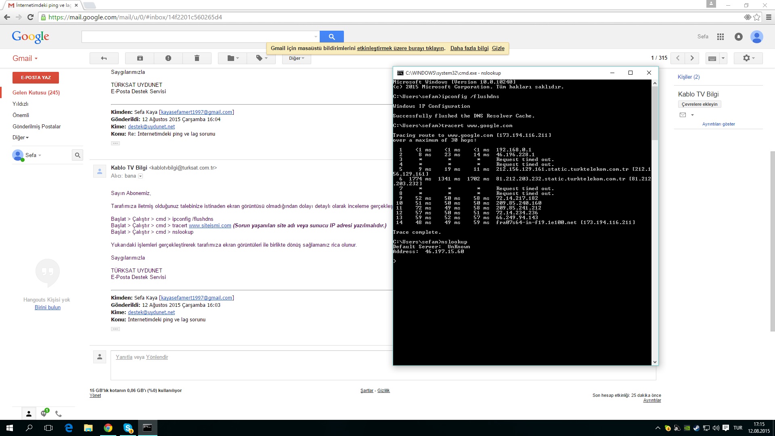Click the Birini bulun link
Screen dimensions: 775x436
(48, 307)
